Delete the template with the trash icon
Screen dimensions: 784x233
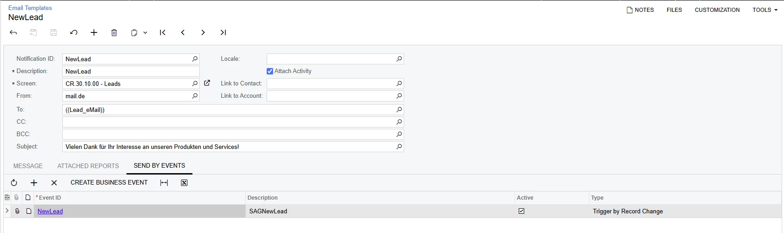point(114,32)
